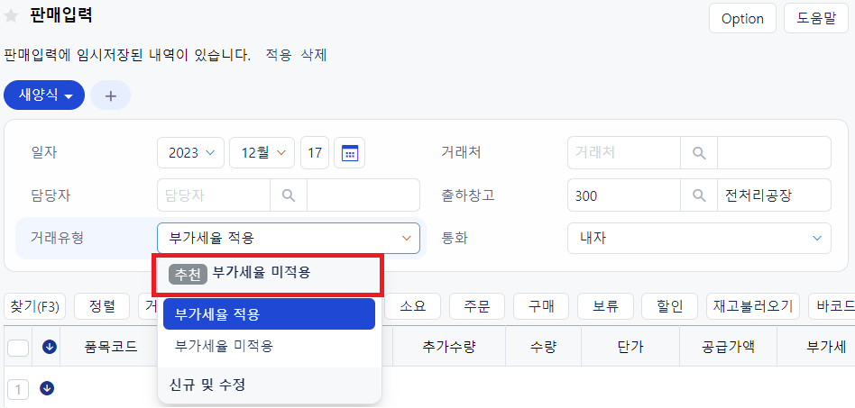Click the 찾기(F3) button

pyautogui.click(x=34, y=307)
